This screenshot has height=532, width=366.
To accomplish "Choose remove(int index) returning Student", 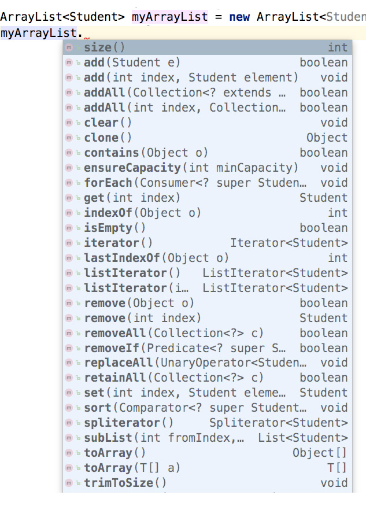I will click(142, 318).
